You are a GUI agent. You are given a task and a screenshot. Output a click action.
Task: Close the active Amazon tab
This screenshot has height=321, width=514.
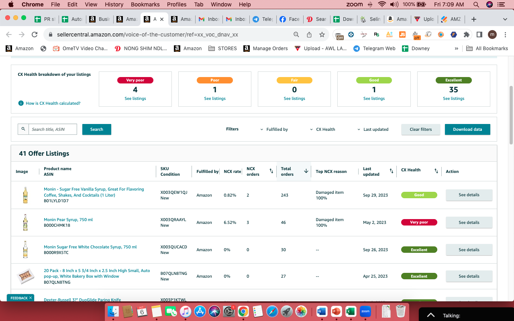pyautogui.click(x=162, y=19)
